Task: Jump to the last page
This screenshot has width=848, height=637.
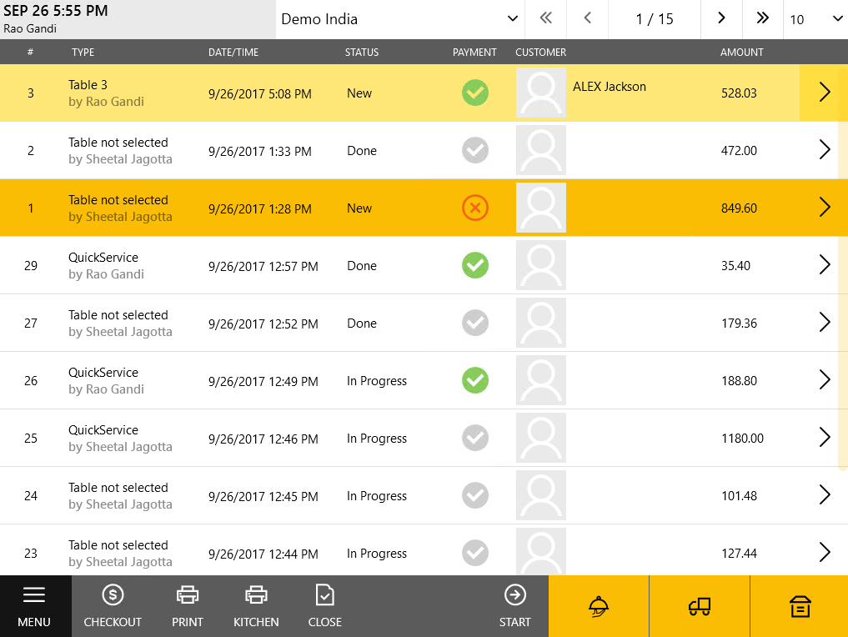Action: pos(762,19)
